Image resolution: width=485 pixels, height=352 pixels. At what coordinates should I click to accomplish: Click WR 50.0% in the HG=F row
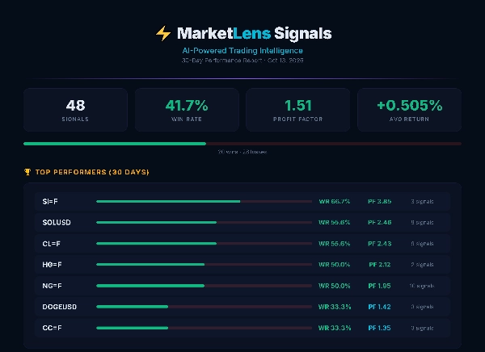(x=335, y=265)
